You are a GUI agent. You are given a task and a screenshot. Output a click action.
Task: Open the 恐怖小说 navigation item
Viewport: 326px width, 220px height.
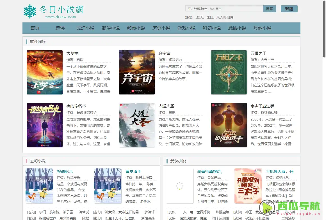[237, 28]
